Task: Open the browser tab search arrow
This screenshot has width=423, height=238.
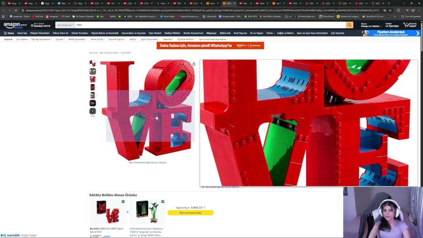Action: coord(3,3)
